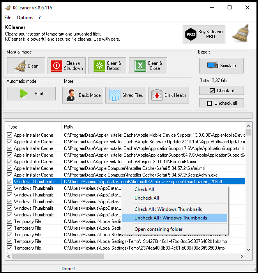Click the Shred Files shredder icon
The width and height of the screenshot is (258, 273).
click(115, 95)
